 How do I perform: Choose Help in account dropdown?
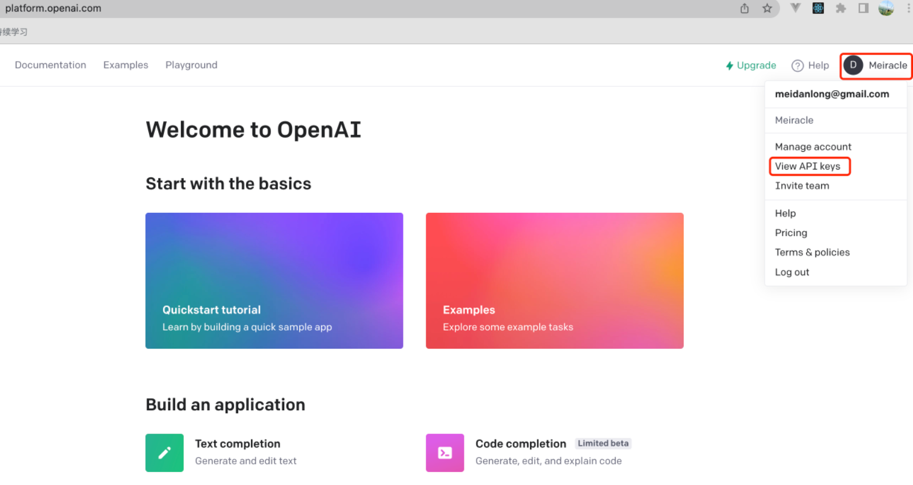pyautogui.click(x=785, y=213)
